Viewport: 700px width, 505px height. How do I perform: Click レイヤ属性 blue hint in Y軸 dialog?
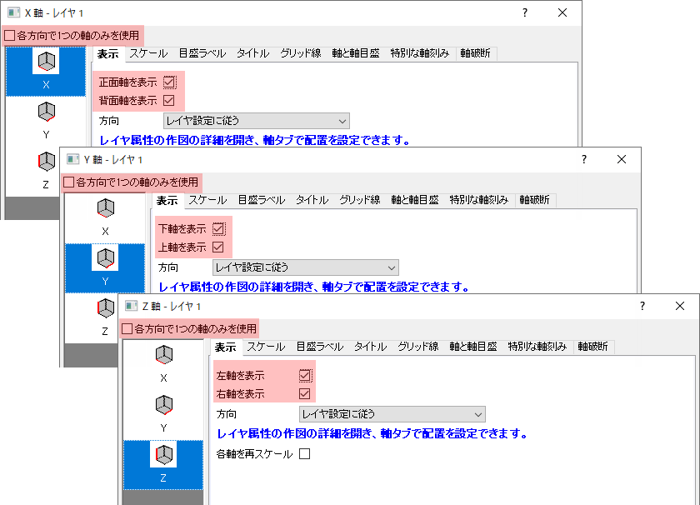coord(314,287)
